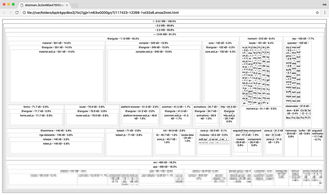The width and height of the screenshot is (329, 195).
Task: Select 'models • 20.8 kB • 0.8%' block
Action: [240, 145]
